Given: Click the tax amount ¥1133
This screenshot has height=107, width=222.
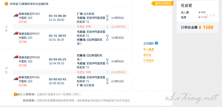Looking at the screenshot, I should click(x=203, y=17).
